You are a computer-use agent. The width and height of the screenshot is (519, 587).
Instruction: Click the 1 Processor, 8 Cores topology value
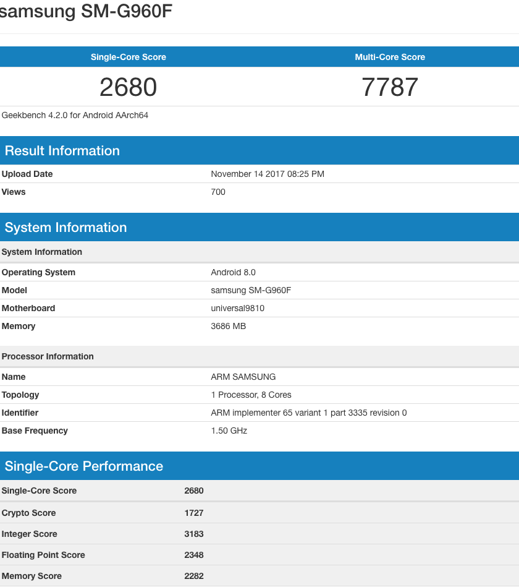coord(251,395)
